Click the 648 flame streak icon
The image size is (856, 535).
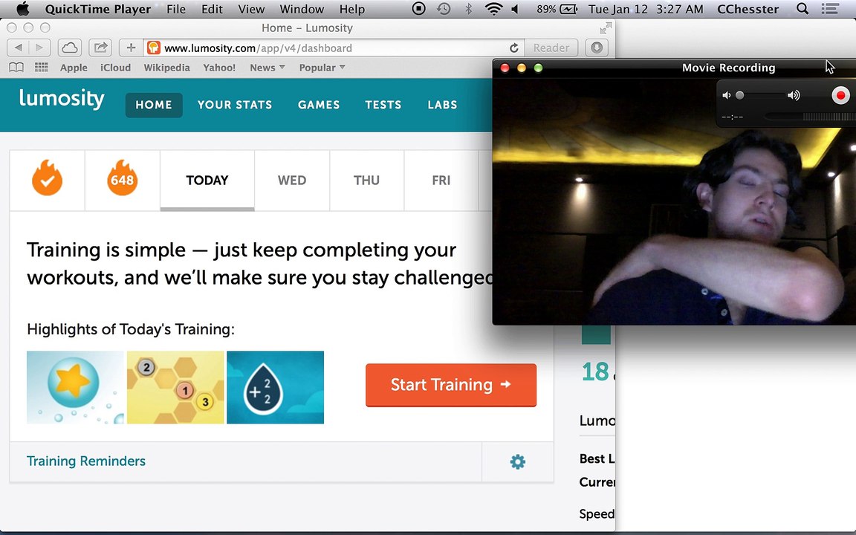(123, 178)
